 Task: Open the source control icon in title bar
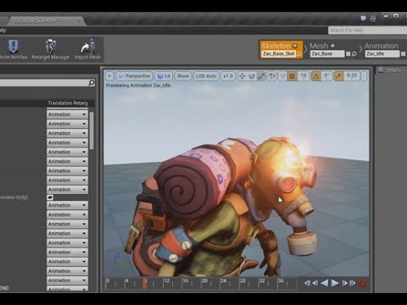point(373,19)
